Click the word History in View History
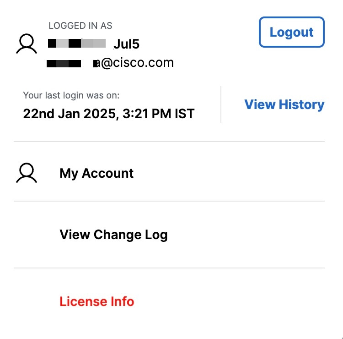 click(x=301, y=104)
